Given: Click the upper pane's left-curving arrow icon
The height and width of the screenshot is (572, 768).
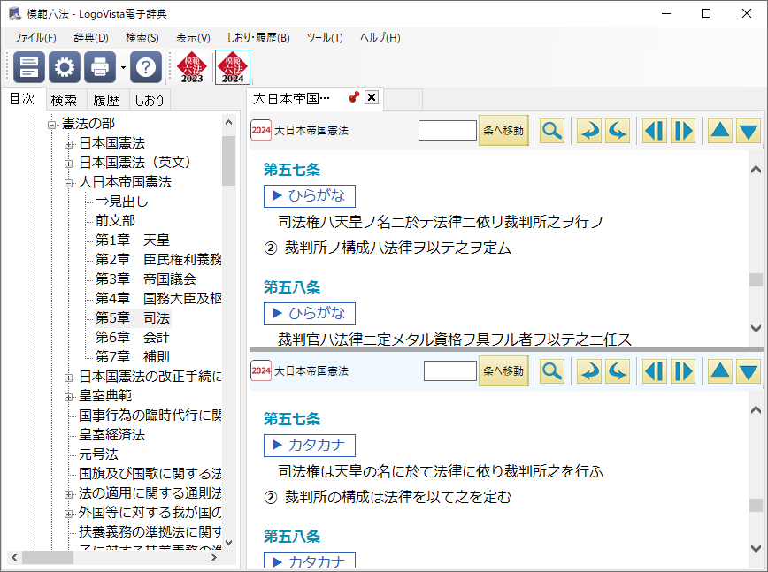Looking at the screenshot, I should pyautogui.click(x=618, y=131).
